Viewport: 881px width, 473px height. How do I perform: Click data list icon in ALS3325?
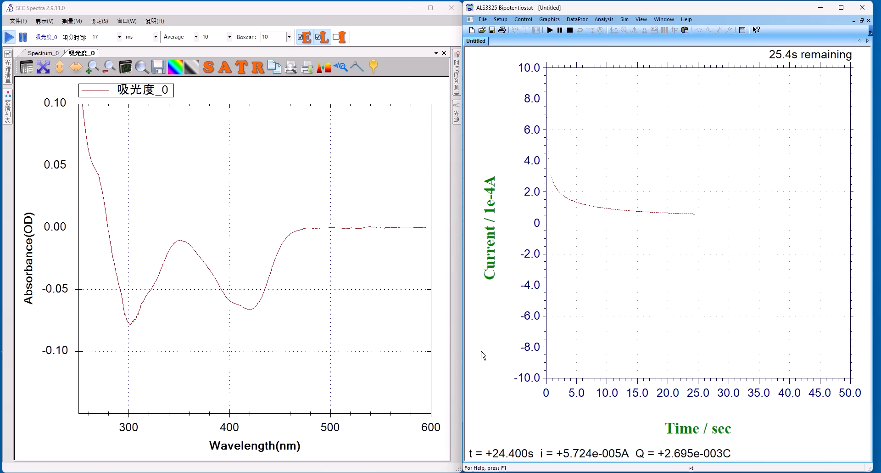tap(742, 30)
